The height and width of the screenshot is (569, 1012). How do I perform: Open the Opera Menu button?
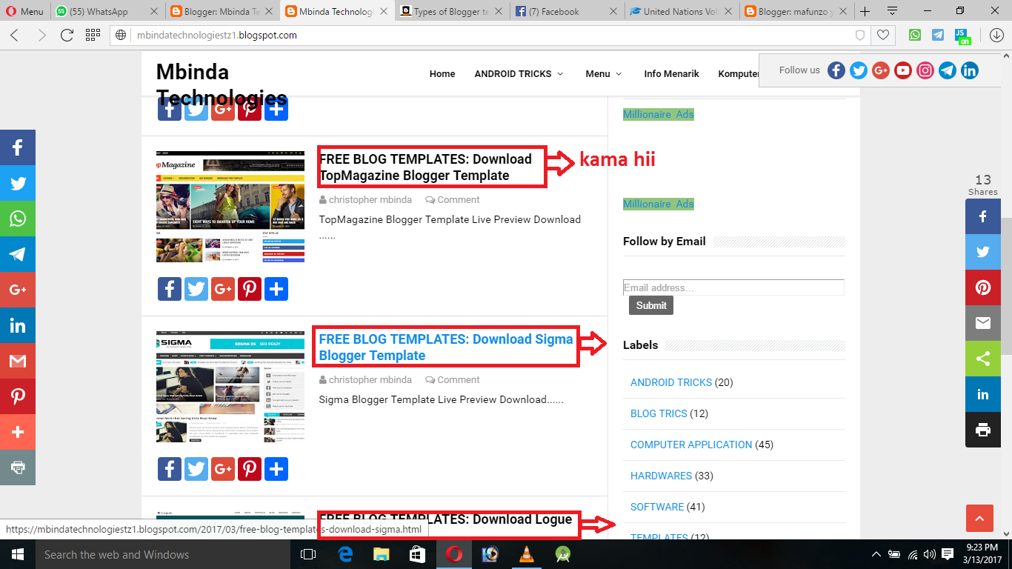[24, 11]
